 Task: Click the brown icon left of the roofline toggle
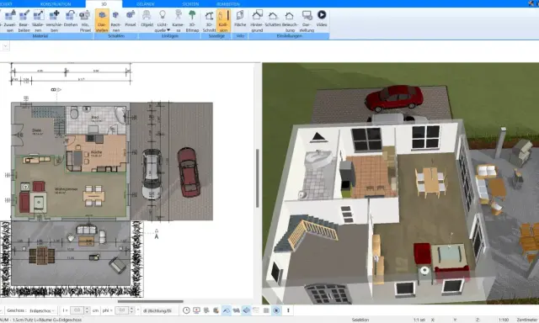(216, 310)
